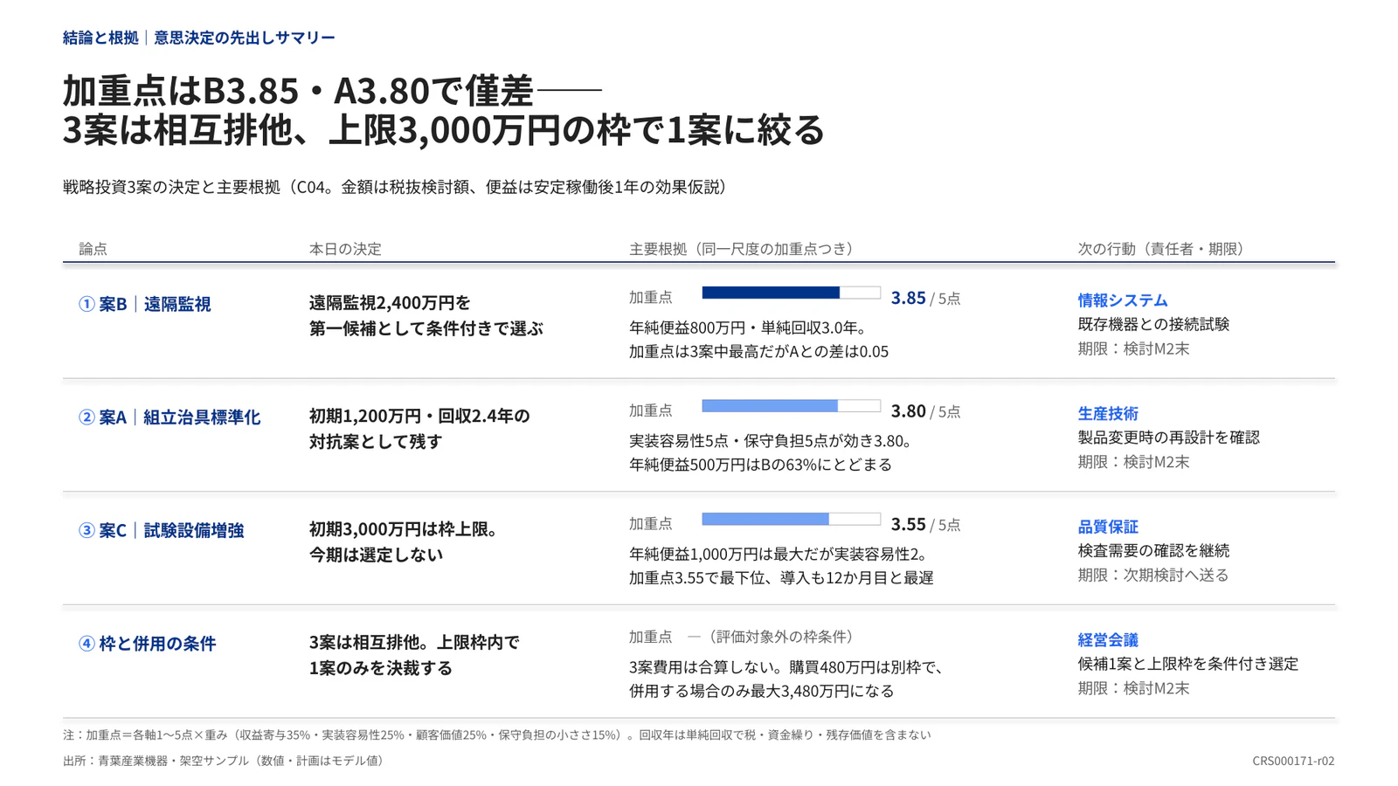1398x786 pixels.
Task: Click action text 候補1案と上限枠を条件付き選定
Action: 1188,664
